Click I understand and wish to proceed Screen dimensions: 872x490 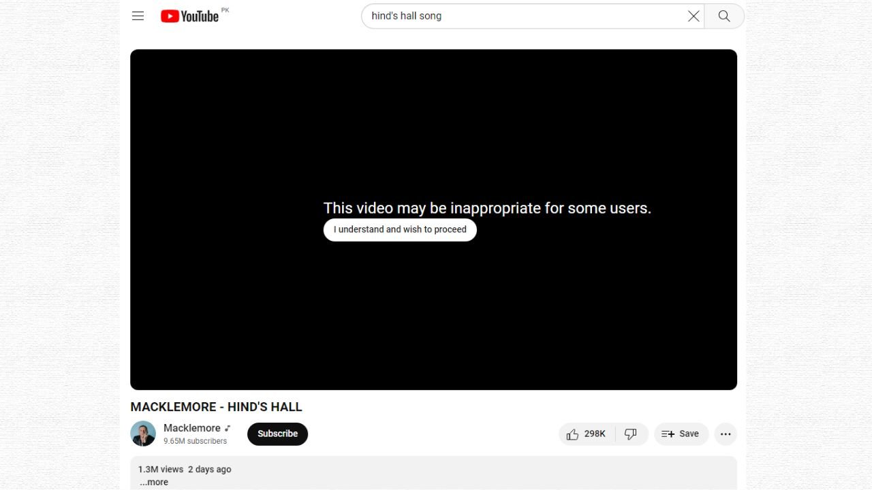tap(400, 230)
